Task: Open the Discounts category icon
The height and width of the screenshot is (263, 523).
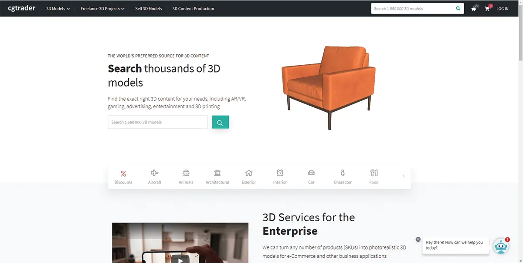Action: pyautogui.click(x=123, y=173)
